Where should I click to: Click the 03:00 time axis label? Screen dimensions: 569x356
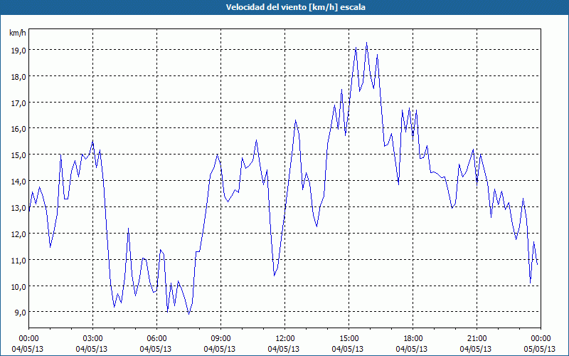click(x=92, y=339)
